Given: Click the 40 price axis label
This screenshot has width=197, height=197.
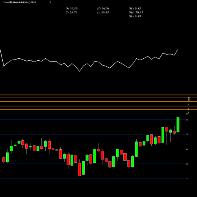Looking at the screenshot, I should pos(187,164).
